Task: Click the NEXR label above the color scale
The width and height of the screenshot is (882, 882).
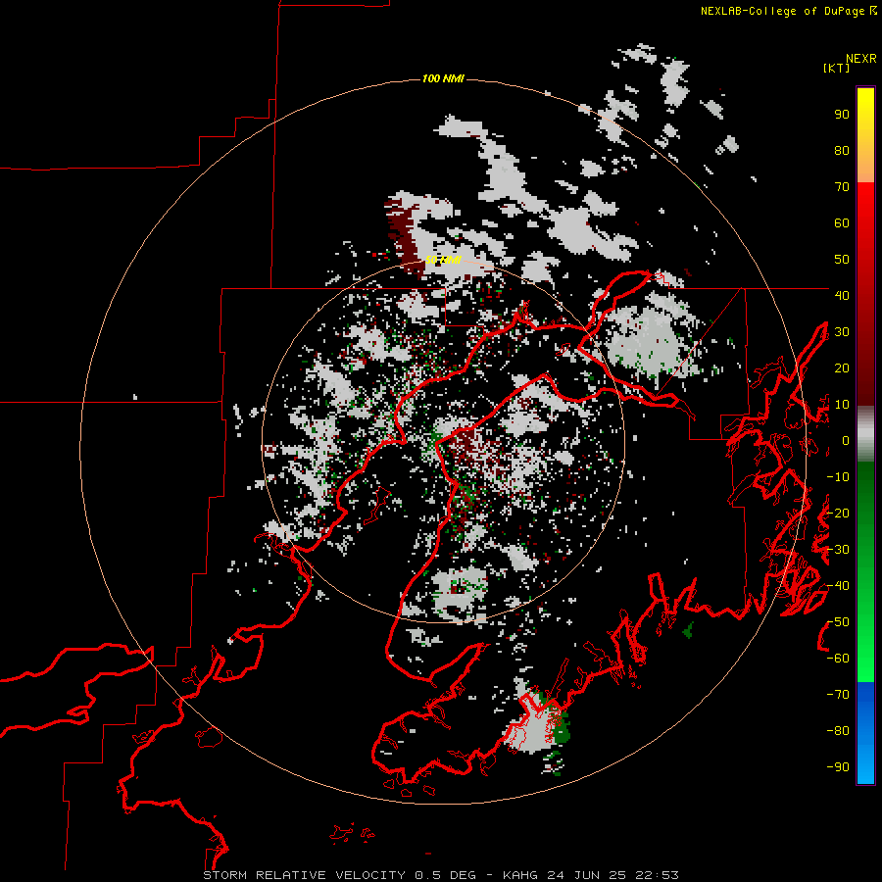Action: (x=860, y=59)
